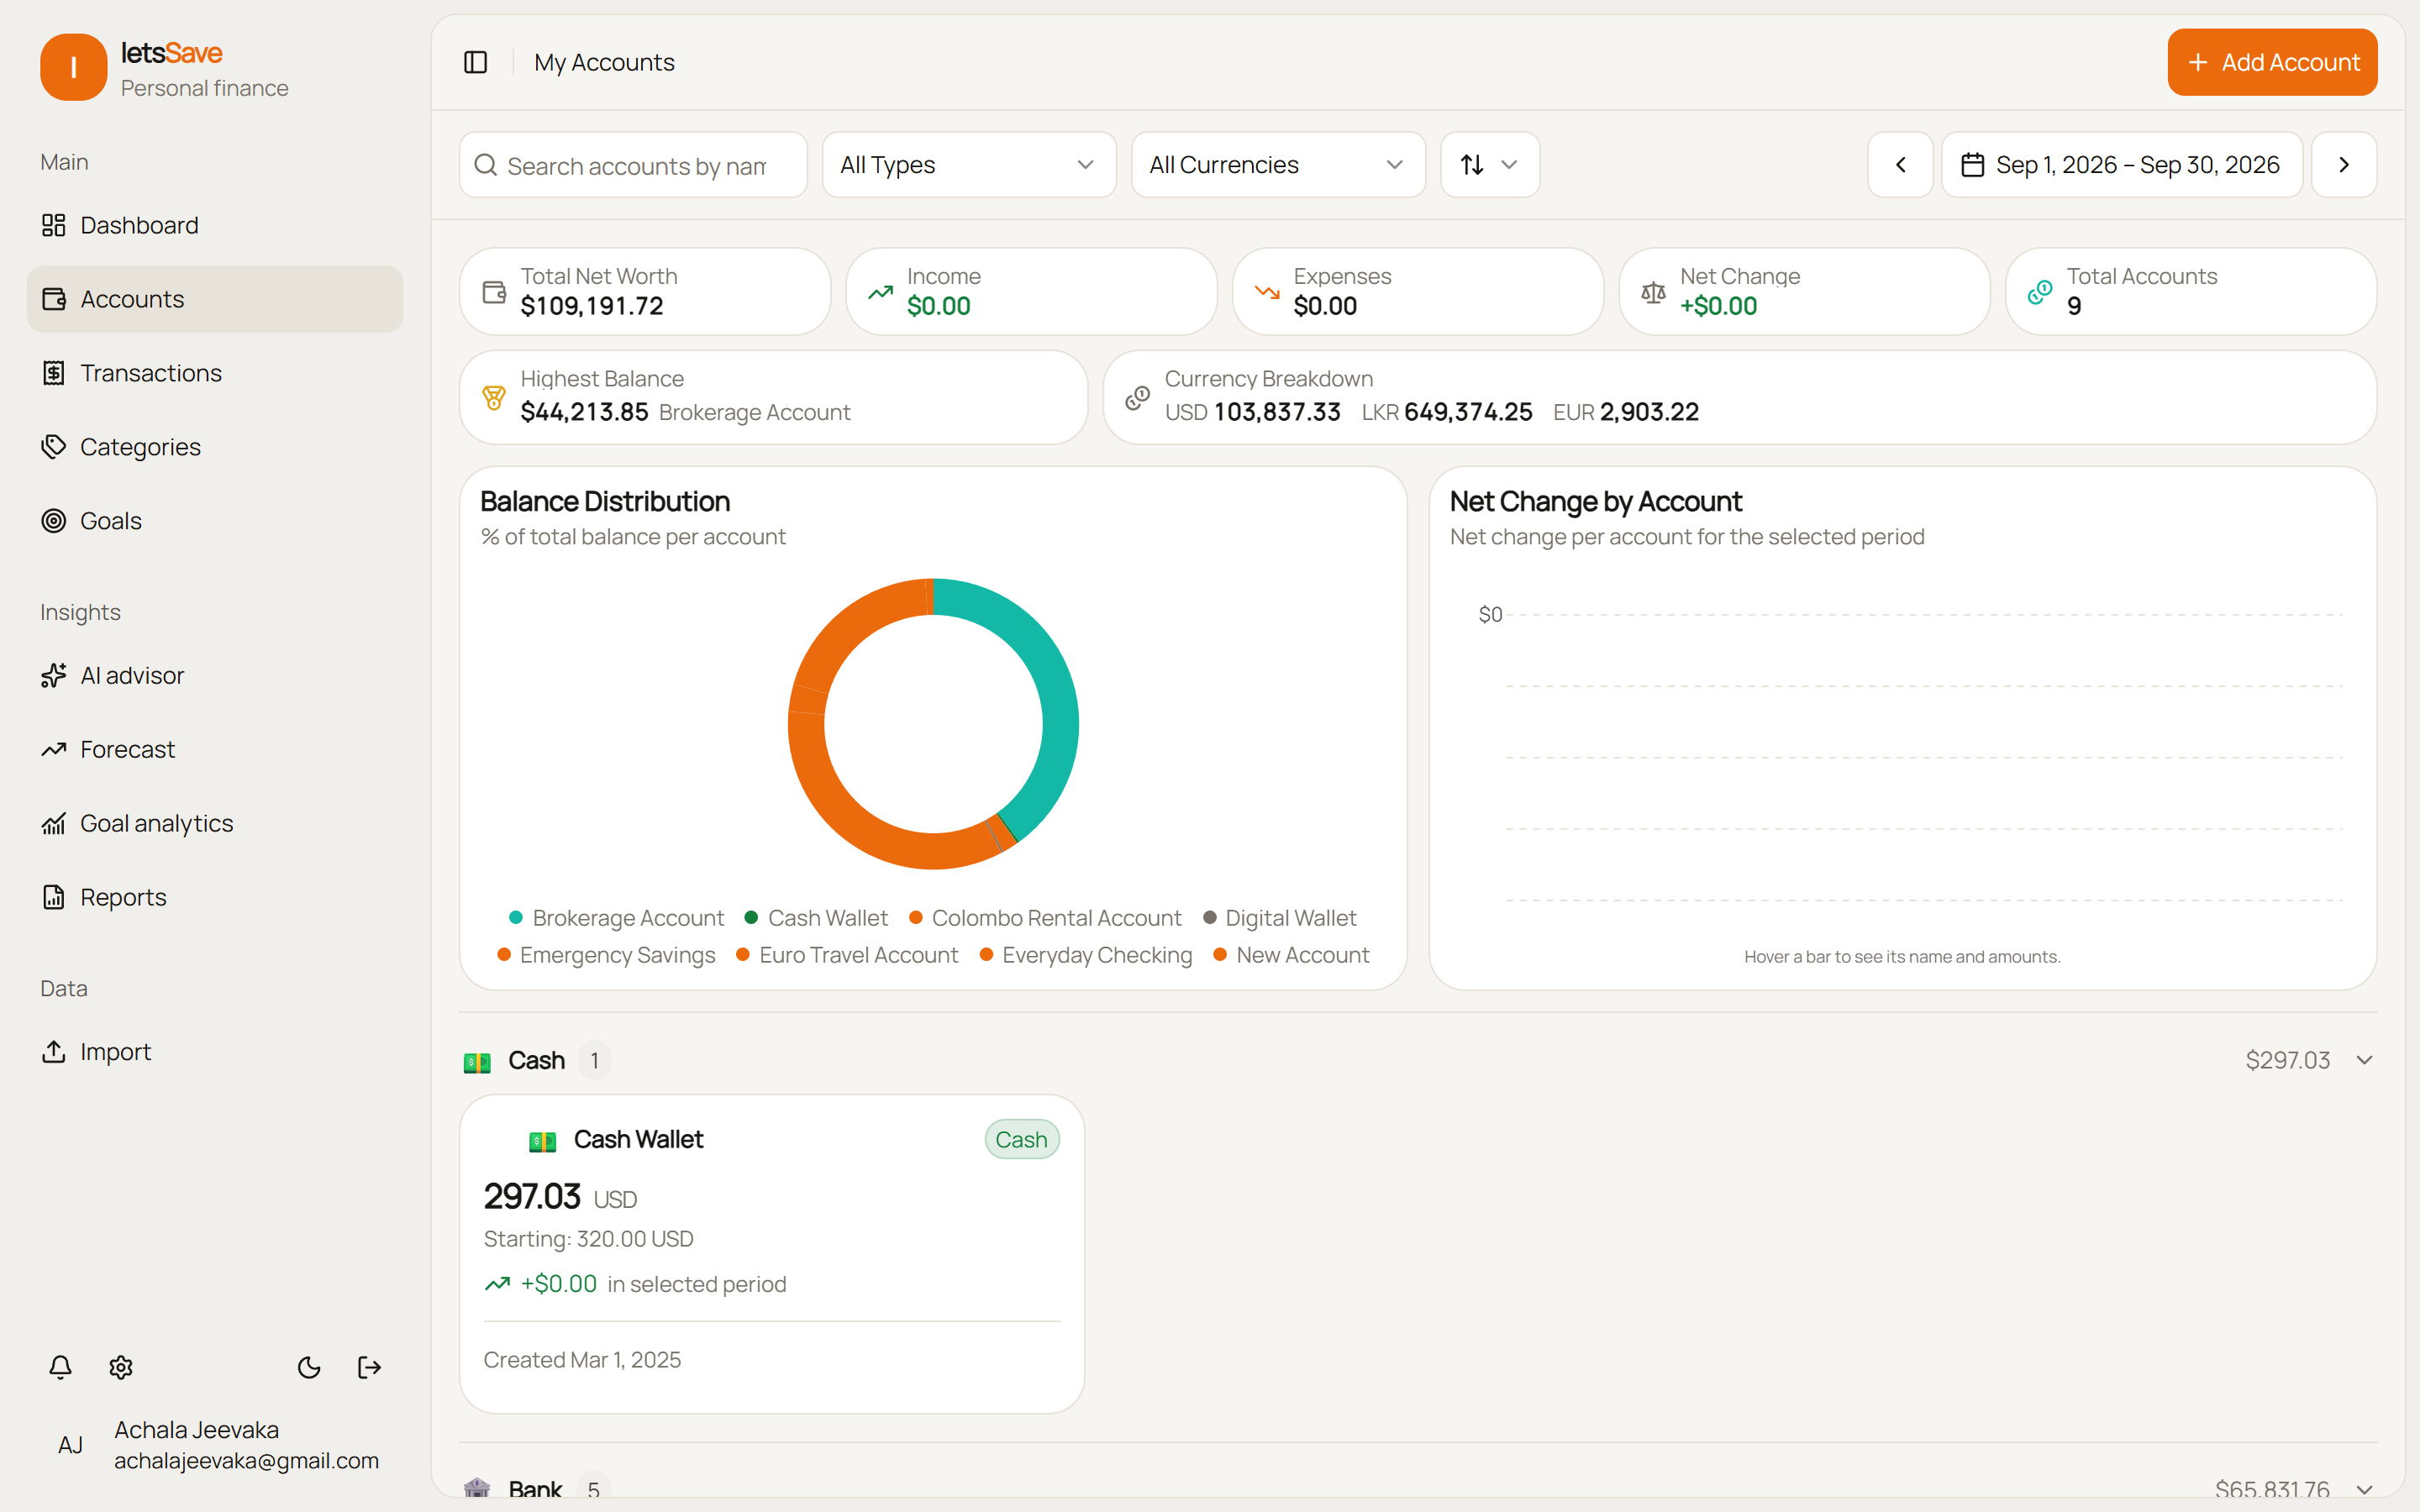Open Forecast insights
The image size is (2420, 1512).
pyautogui.click(x=215, y=749)
